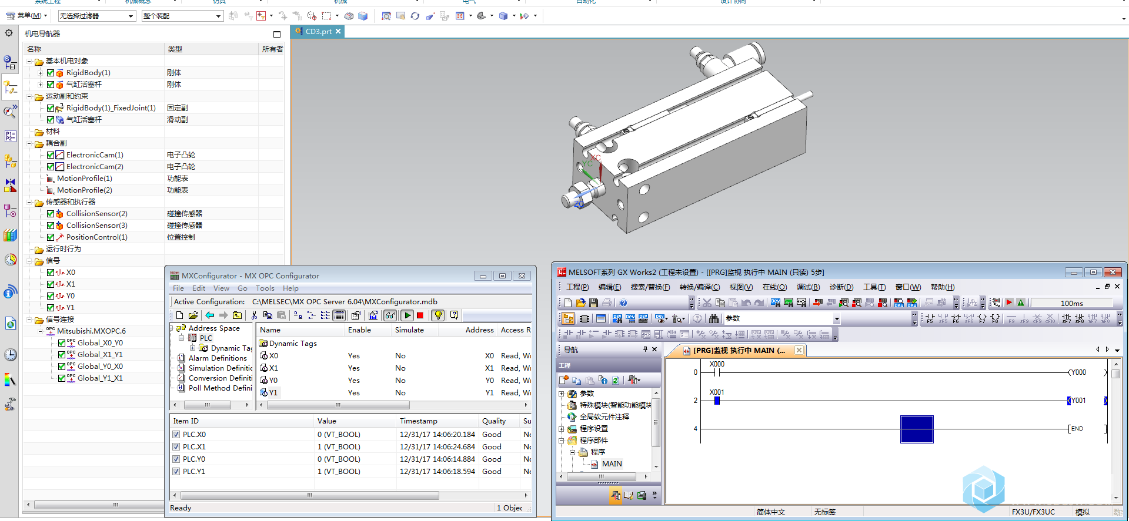Viewport: 1129px width, 521px height.
Task: Click Open folder icon in MXConfigurator toolbar
Action: [x=193, y=315]
